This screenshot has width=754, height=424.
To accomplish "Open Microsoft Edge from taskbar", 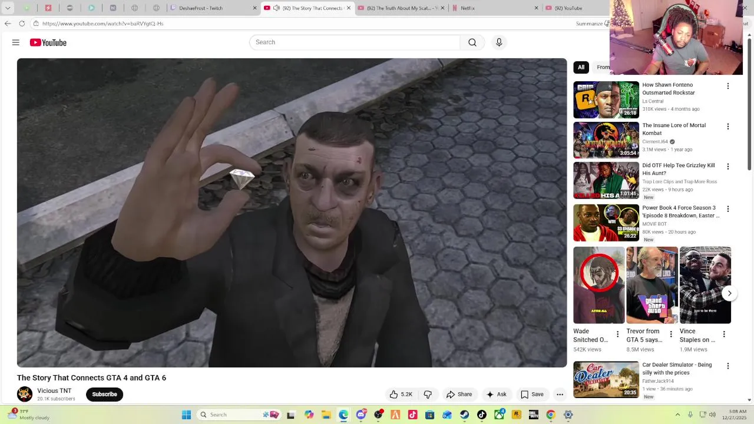I will tap(343, 415).
